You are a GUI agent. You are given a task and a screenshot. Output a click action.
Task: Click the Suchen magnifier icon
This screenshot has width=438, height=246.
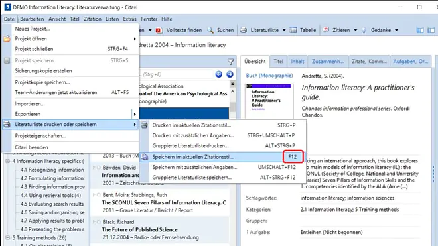210,30
